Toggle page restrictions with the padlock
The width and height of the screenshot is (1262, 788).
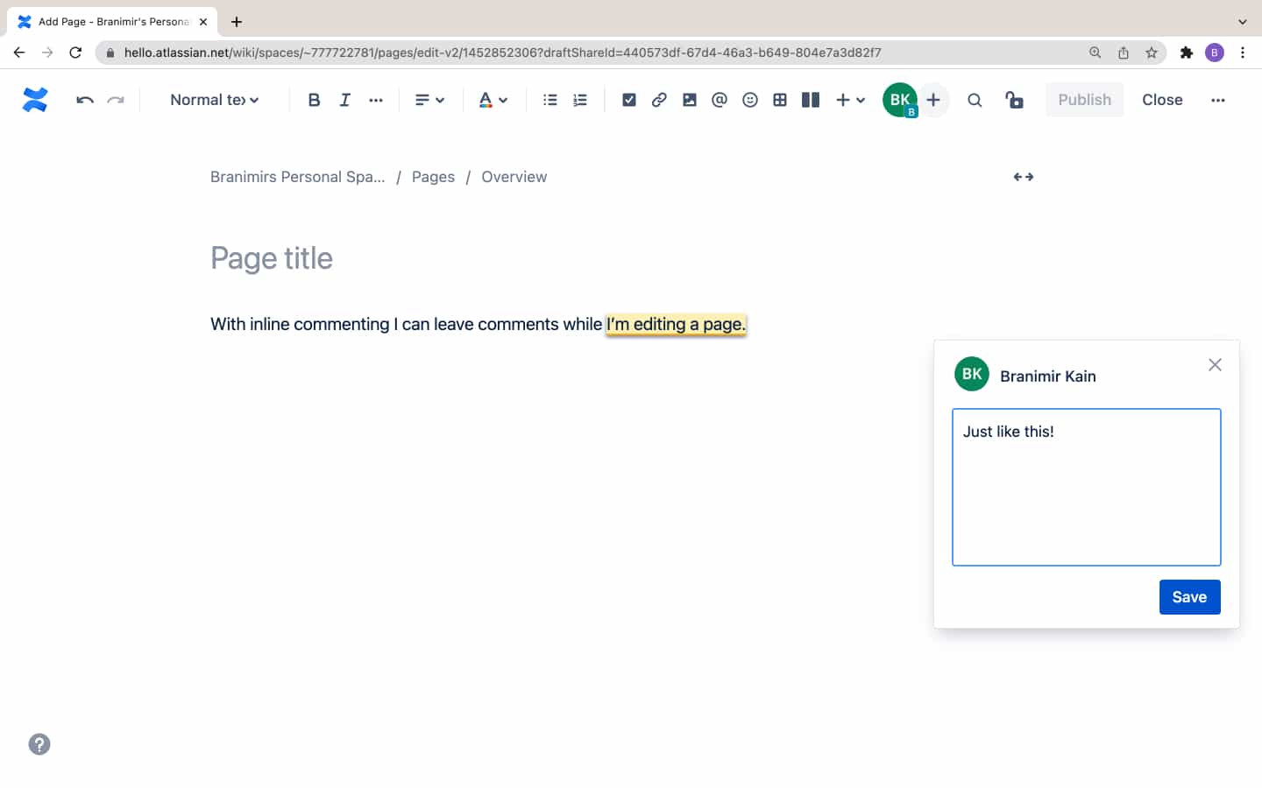(1015, 100)
